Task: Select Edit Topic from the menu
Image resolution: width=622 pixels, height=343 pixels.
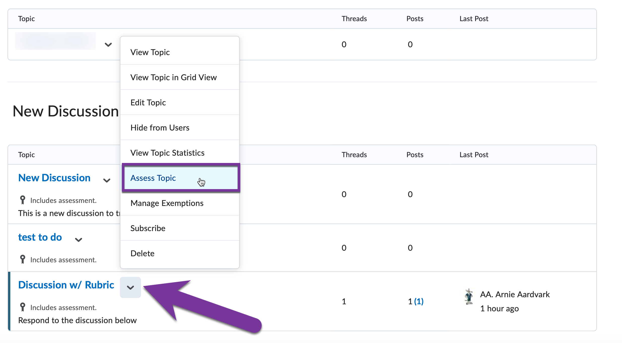Action: click(x=180, y=102)
